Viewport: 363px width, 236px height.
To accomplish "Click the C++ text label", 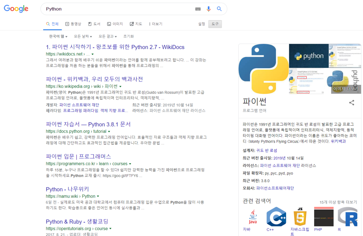I will (270, 230).
